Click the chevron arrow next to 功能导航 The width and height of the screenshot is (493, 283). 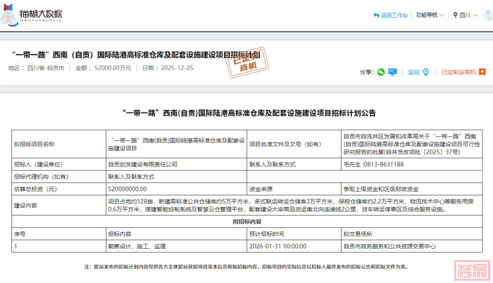pyautogui.click(x=441, y=15)
